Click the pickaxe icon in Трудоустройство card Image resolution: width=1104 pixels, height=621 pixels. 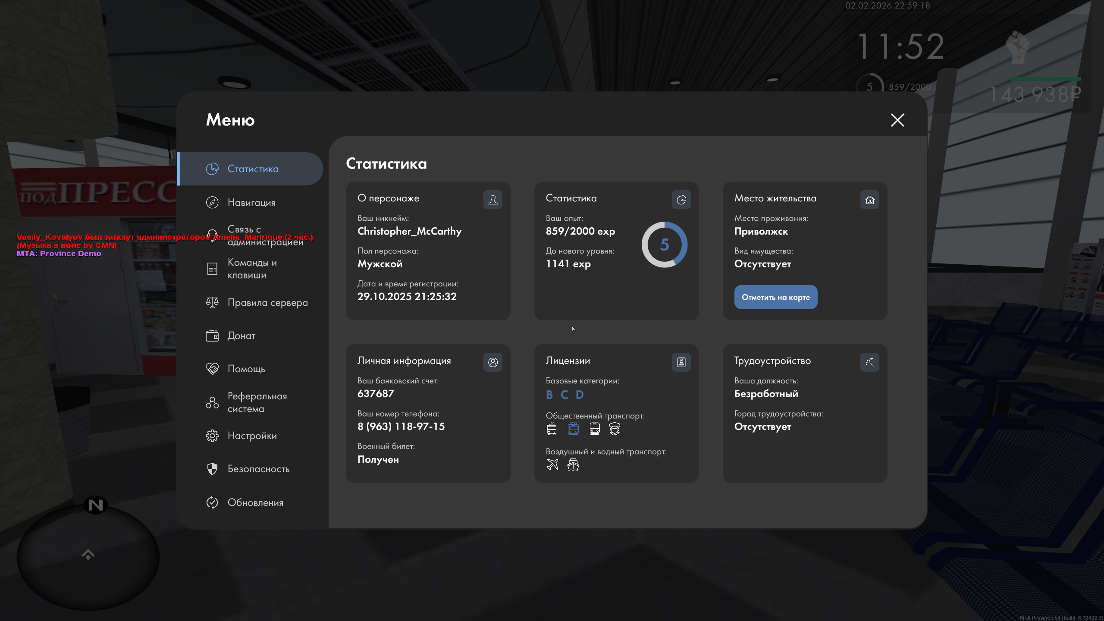(x=869, y=362)
